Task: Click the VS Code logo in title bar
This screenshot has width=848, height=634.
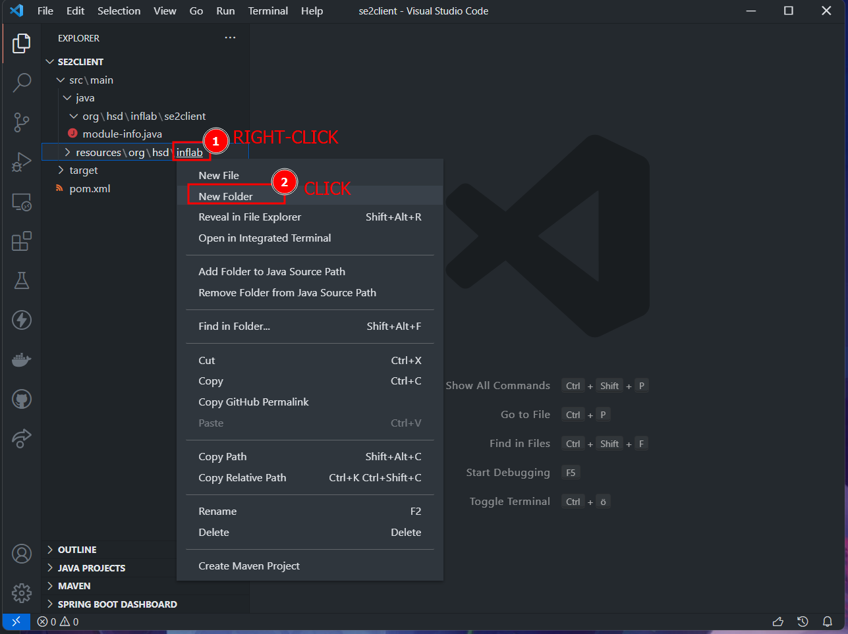Action: pyautogui.click(x=17, y=11)
